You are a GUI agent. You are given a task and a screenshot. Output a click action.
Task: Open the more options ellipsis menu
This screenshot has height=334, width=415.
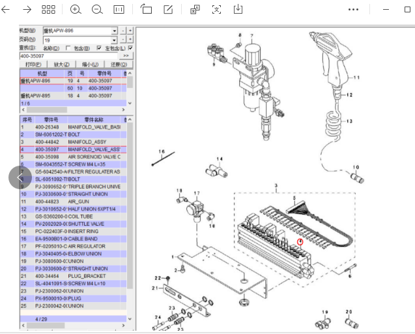click(x=353, y=10)
